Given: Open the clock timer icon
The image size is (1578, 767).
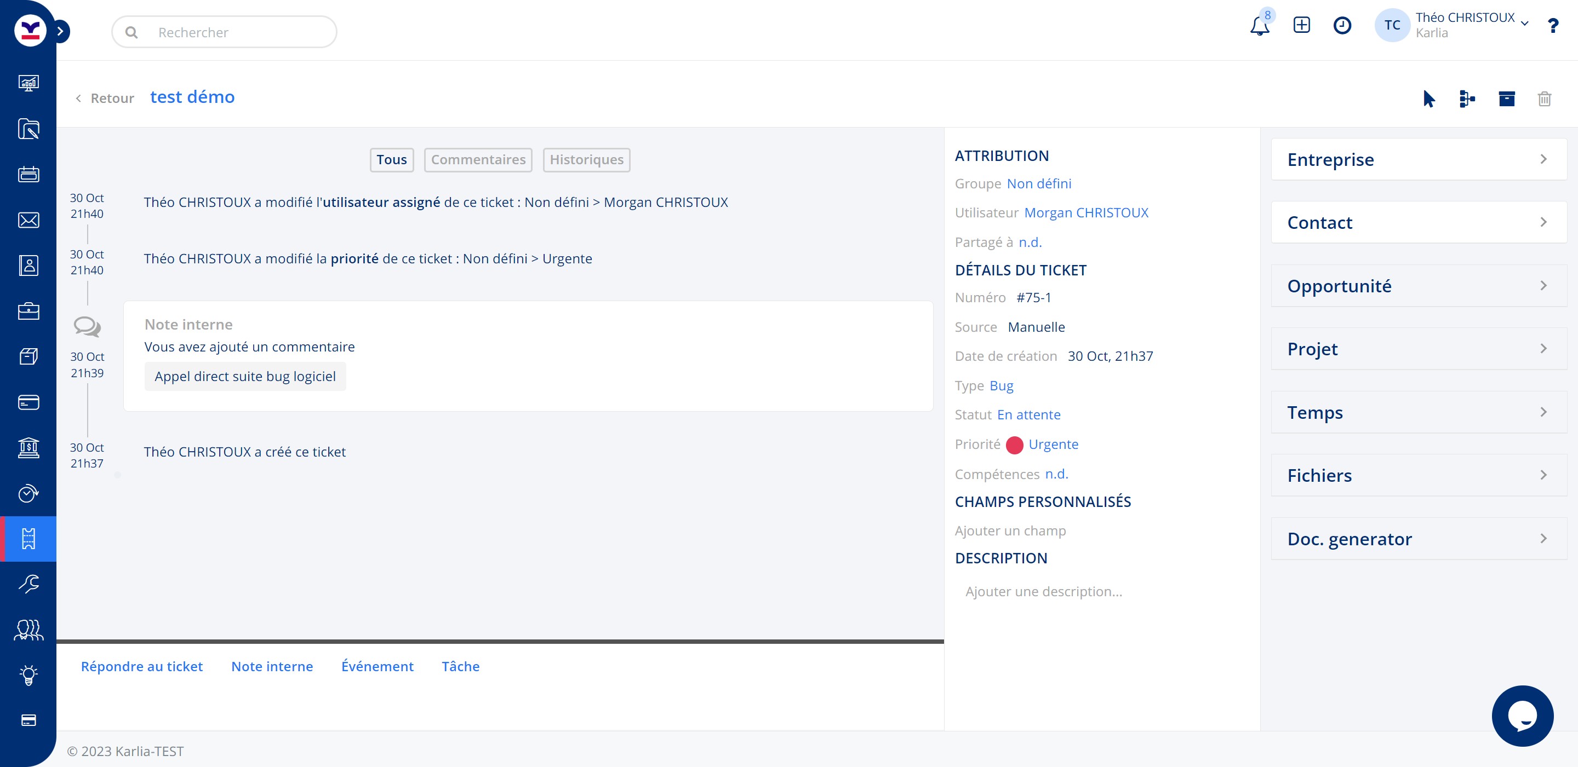Looking at the screenshot, I should point(1341,25).
